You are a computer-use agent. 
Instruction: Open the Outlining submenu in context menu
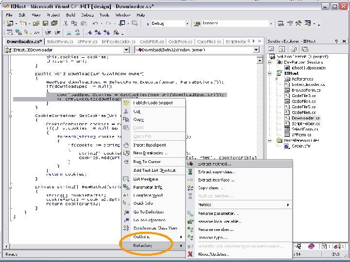click(153, 237)
